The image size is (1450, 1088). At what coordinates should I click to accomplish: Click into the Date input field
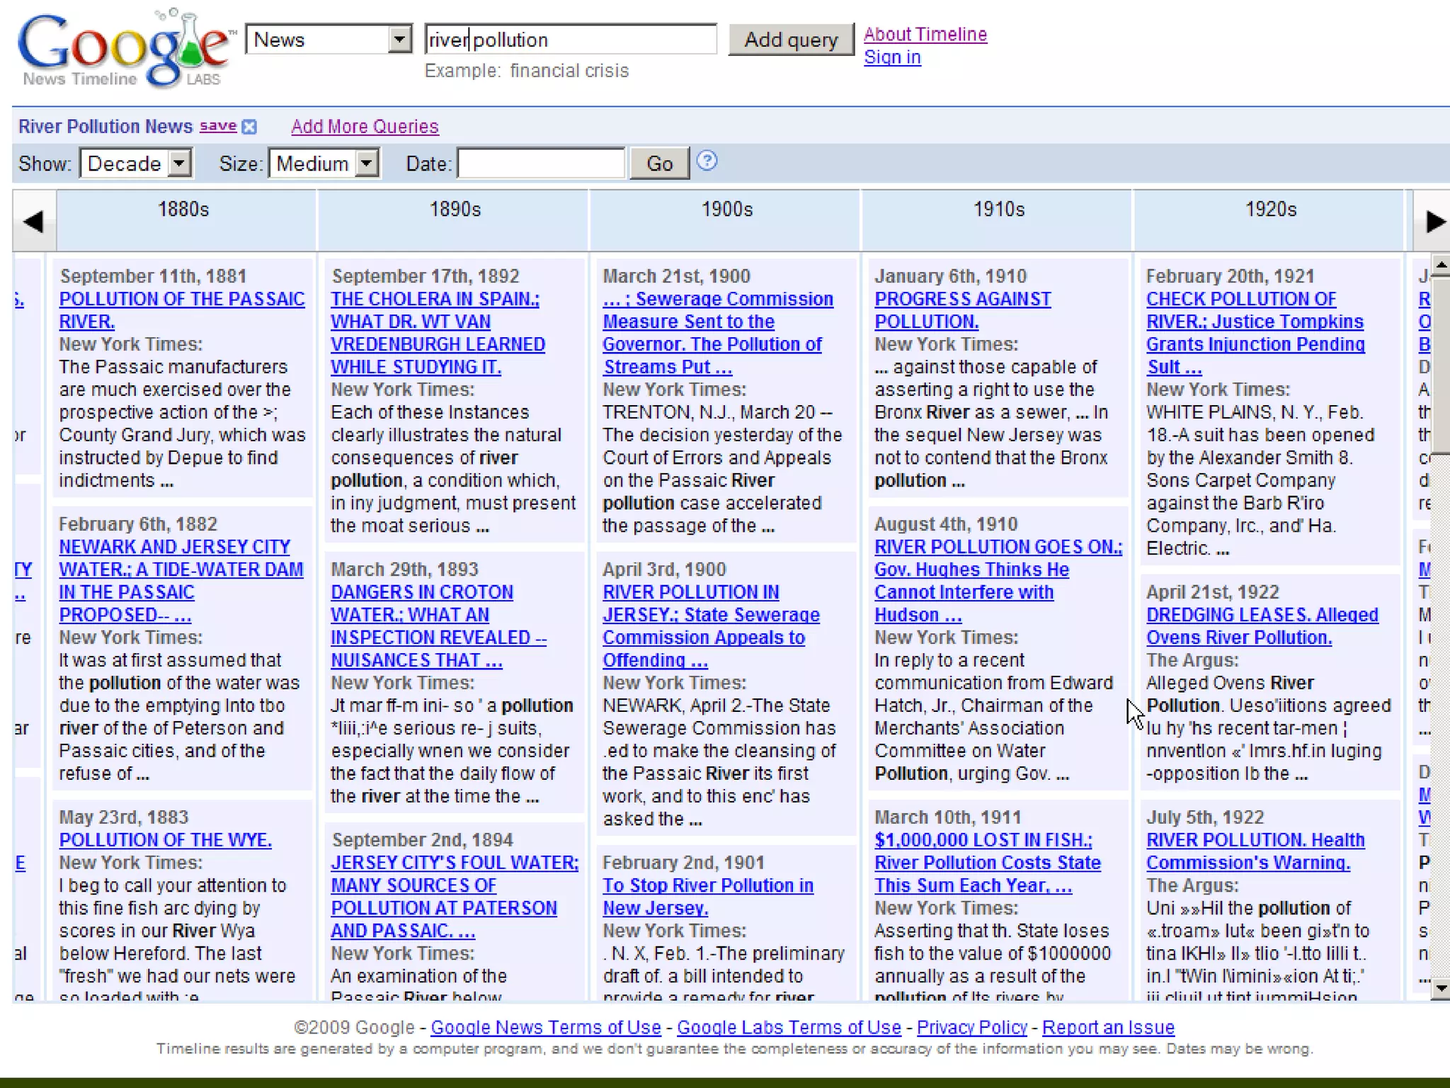tap(541, 164)
